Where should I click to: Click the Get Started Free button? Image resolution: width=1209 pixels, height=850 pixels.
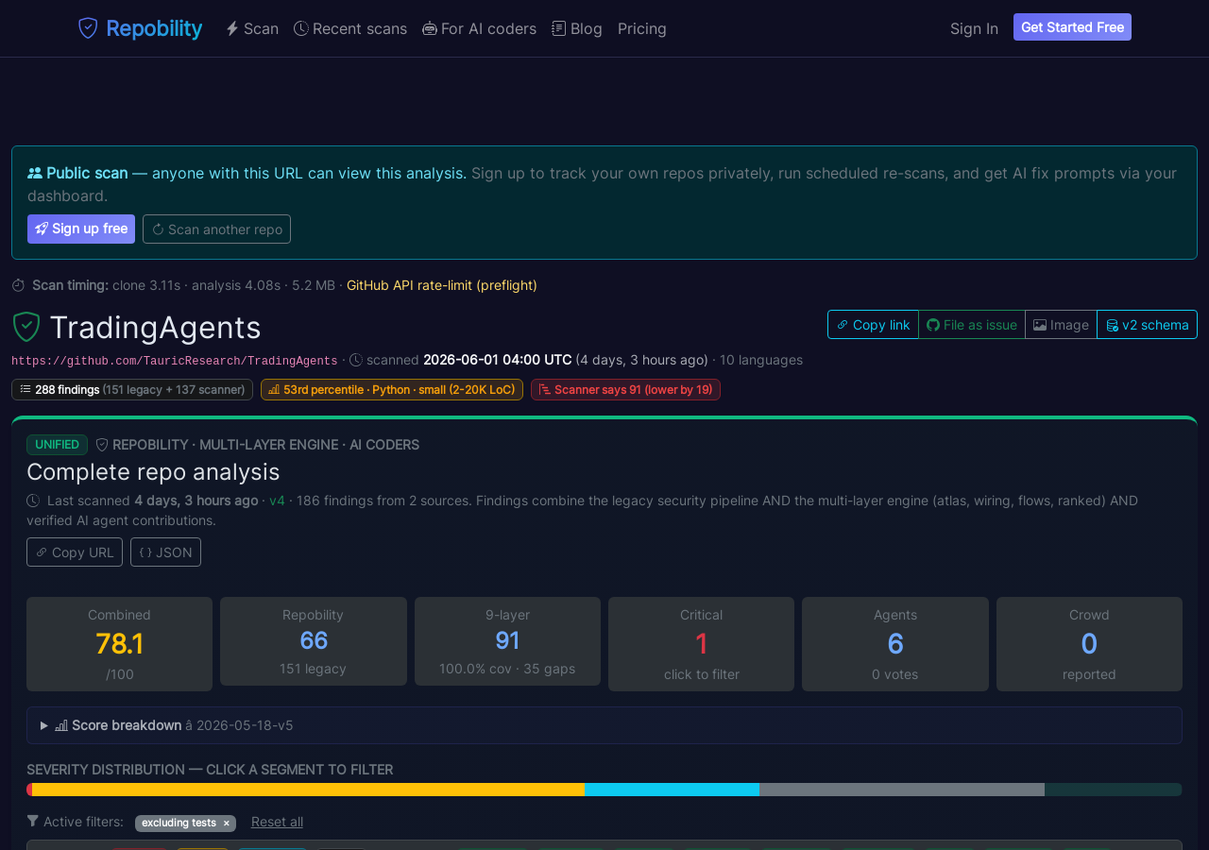pyautogui.click(x=1072, y=27)
